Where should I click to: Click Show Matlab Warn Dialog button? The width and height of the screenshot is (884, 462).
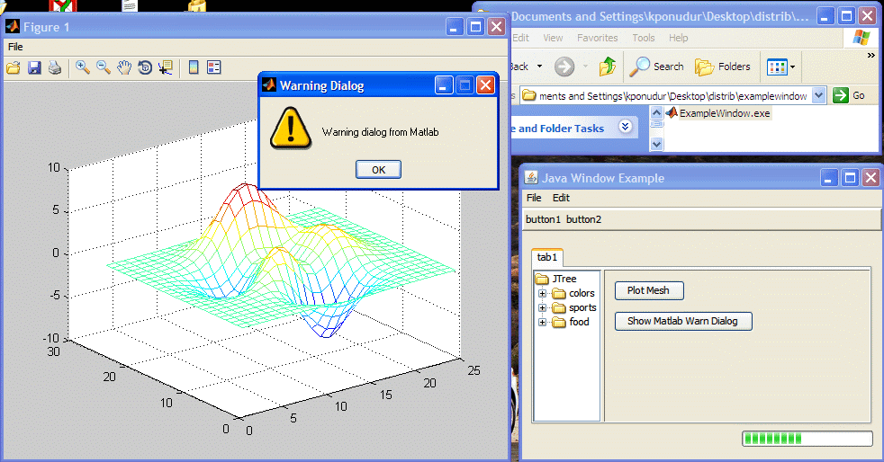(683, 321)
